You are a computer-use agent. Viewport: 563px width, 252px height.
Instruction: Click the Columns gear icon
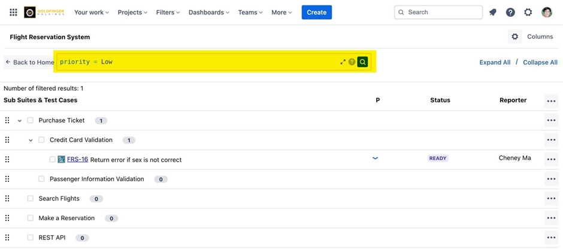pos(515,37)
